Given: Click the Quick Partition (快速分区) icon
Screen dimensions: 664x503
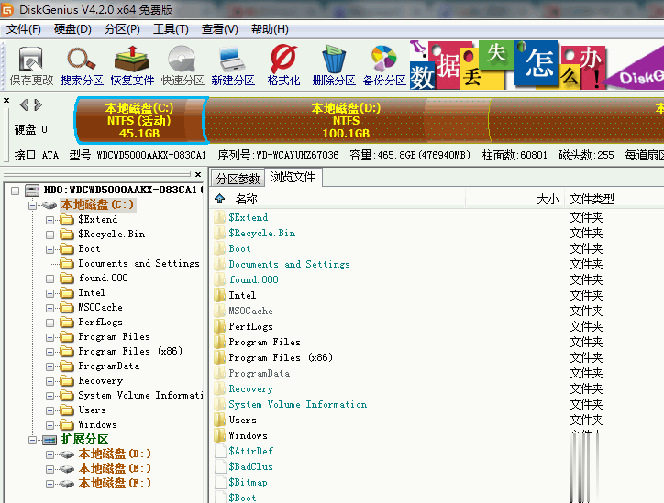Looking at the screenshot, I should [183, 66].
